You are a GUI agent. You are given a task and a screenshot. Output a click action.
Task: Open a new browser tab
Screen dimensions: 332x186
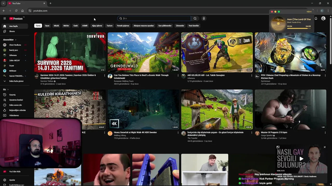(50, 3)
